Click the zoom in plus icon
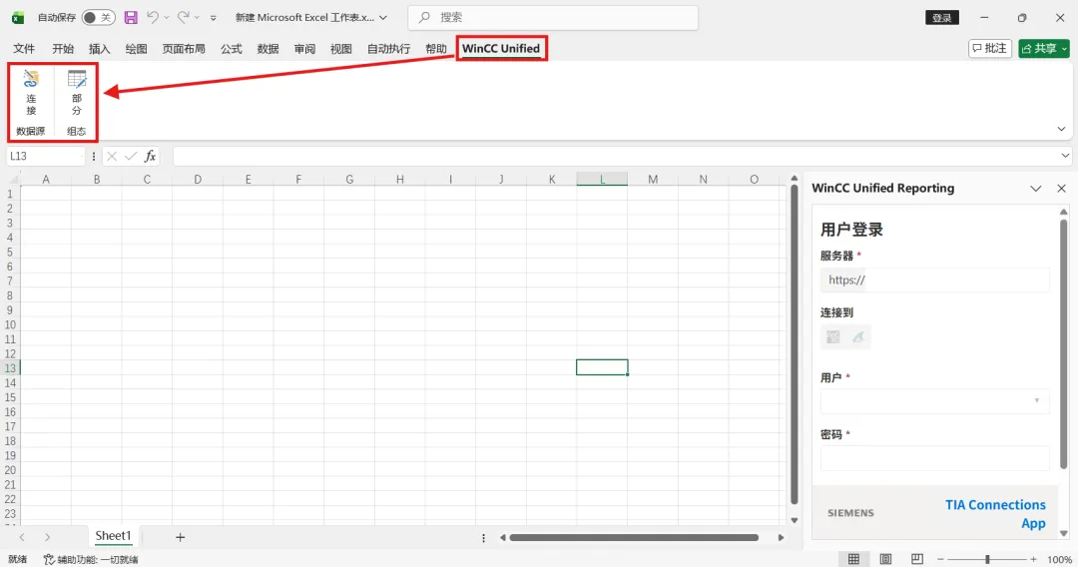Viewport: 1078px width, 567px height. coord(1033,559)
